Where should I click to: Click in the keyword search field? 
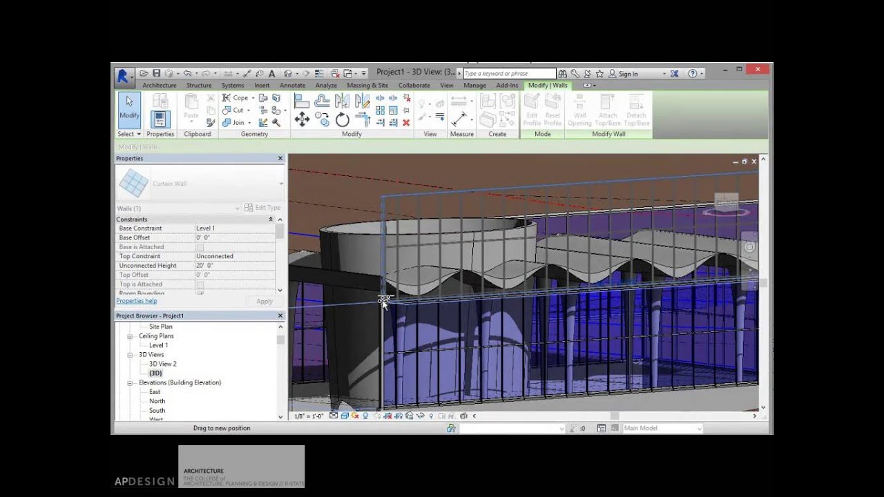tap(509, 73)
